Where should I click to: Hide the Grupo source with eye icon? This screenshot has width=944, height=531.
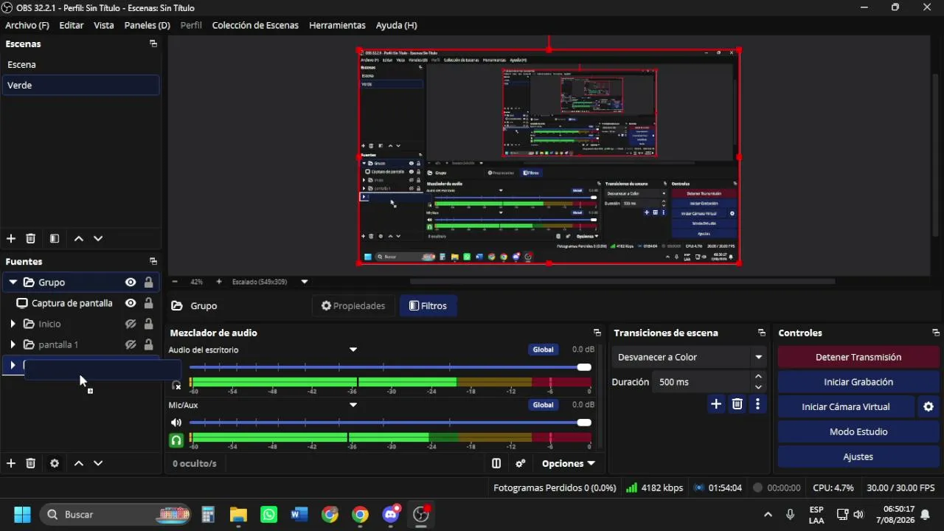coord(131,282)
